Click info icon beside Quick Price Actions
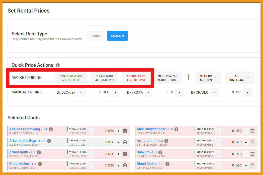The height and width of the screenshot is (175, 263). coord(58,65)
